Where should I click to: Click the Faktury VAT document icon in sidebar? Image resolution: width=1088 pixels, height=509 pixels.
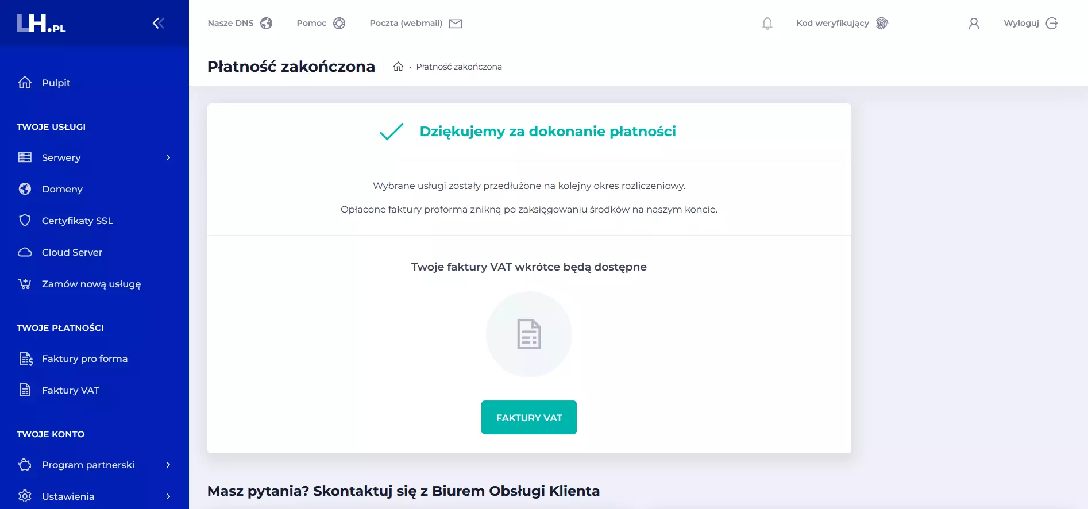(x=25, y=390)
